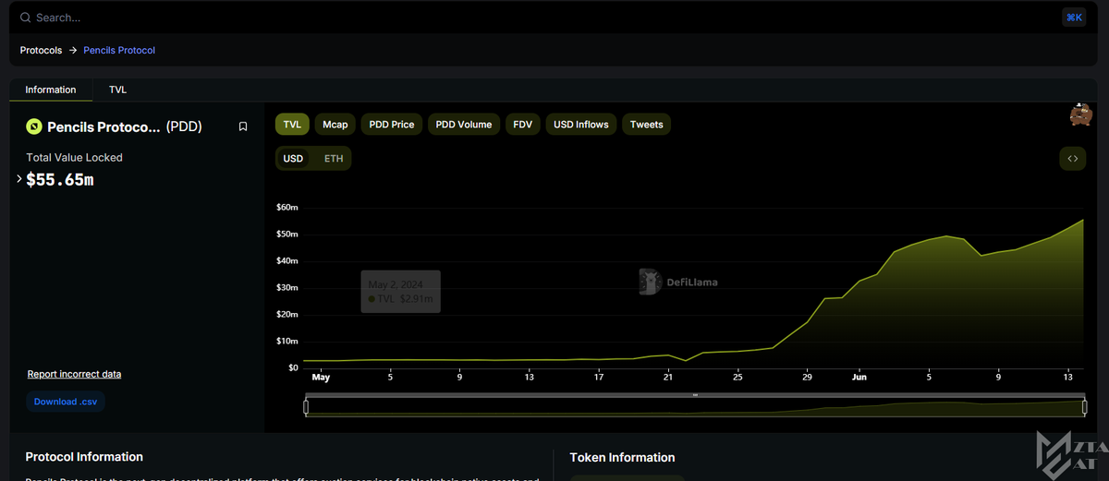Click the $60m axis label
1109x481 pixels.
(286, 208)
